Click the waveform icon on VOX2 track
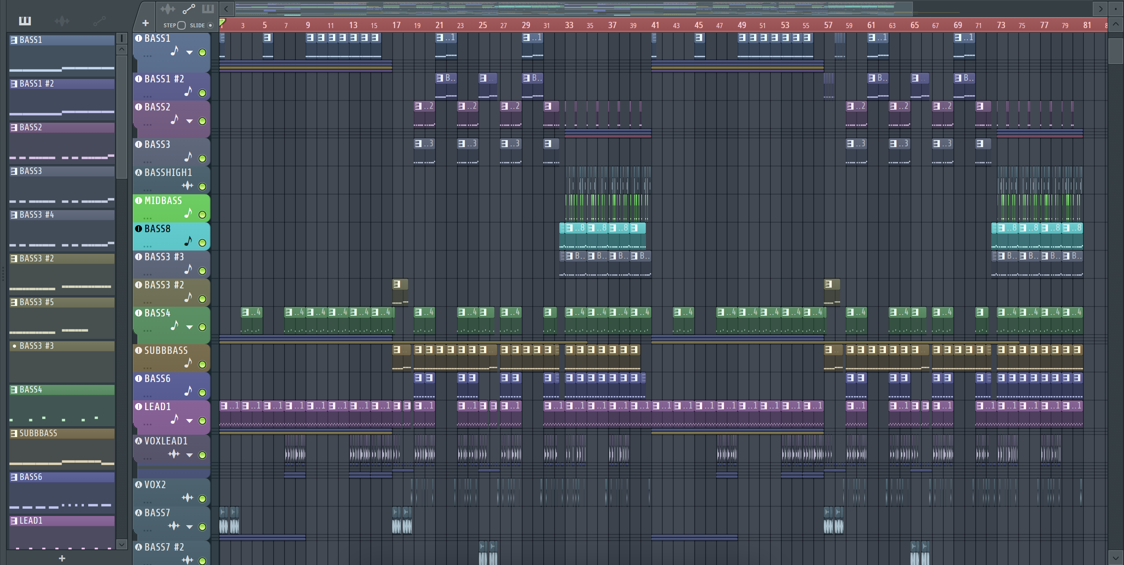This screenshot has height=565, width=1124. point(188,497)
